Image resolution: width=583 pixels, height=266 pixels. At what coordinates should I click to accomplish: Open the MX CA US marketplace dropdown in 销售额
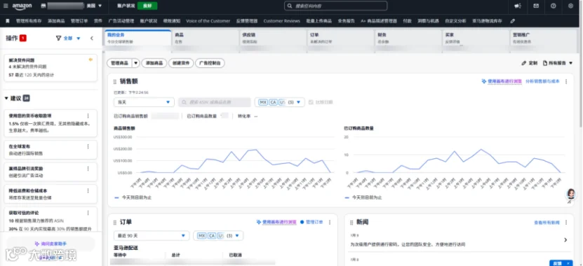[280, 102]
